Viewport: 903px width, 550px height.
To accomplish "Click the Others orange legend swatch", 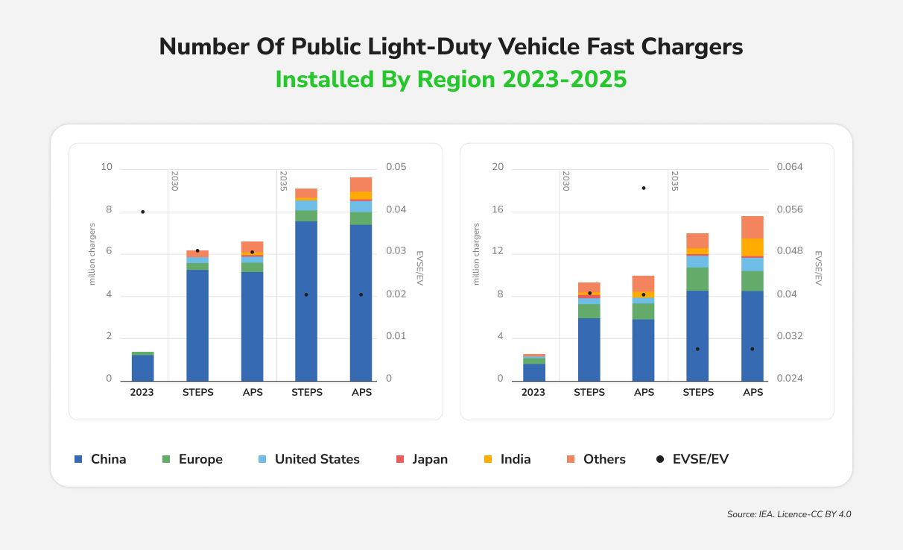I will [571, 459].
